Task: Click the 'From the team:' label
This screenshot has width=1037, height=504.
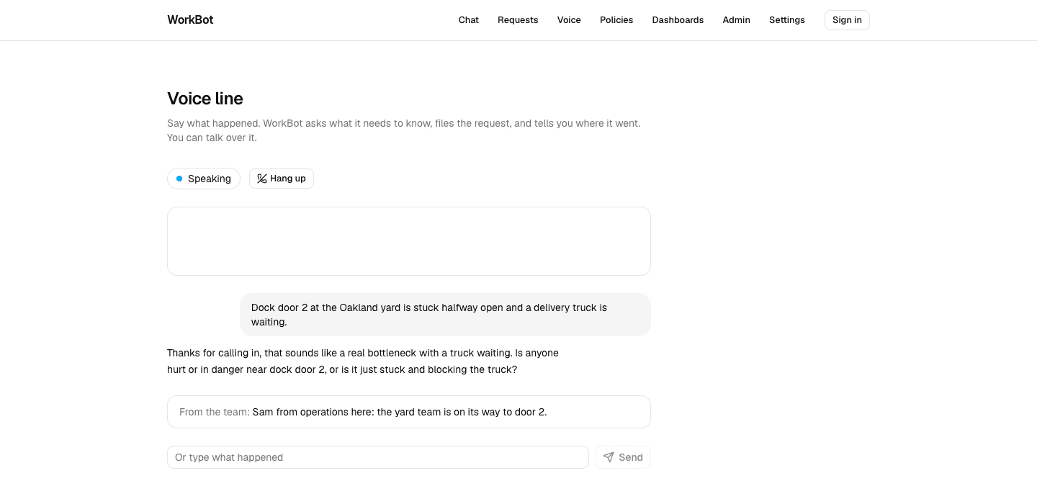Action: 215,412
